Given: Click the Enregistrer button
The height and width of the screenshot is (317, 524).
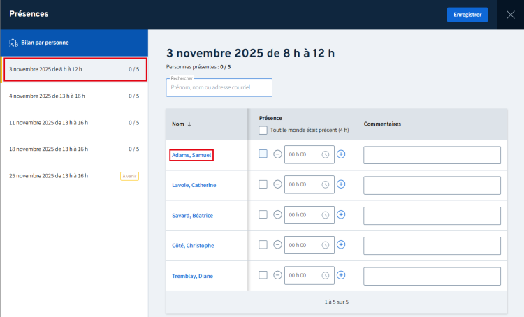Looking at the screenshot, I should [x=467, y=15].
